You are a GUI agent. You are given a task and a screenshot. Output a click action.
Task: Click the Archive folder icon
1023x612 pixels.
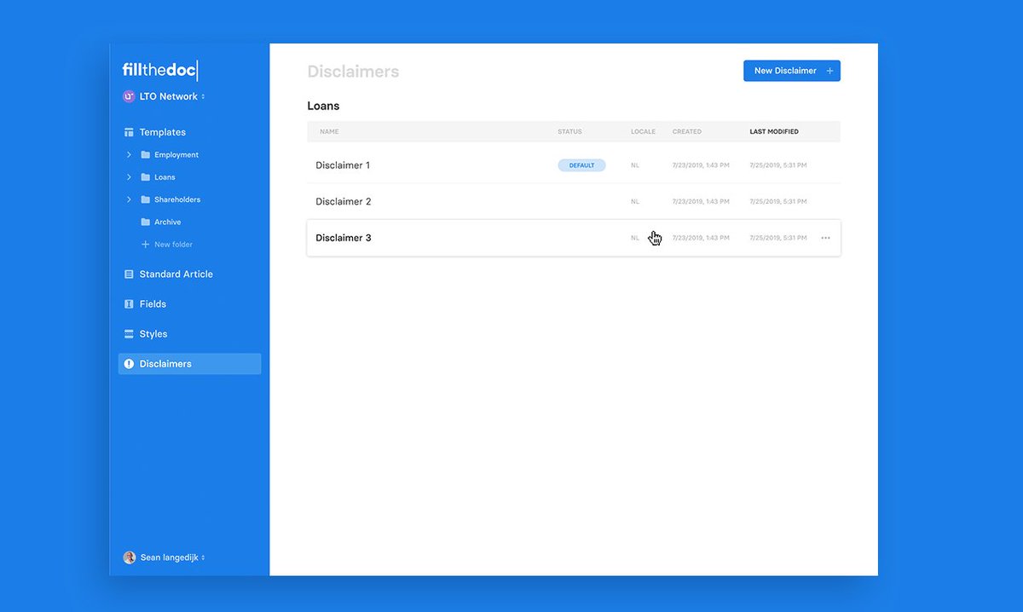tap(145, 222)
